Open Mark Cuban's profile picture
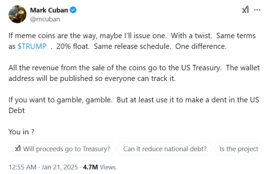Viewport: 274px width, 174px height. [x=17, y=14]
